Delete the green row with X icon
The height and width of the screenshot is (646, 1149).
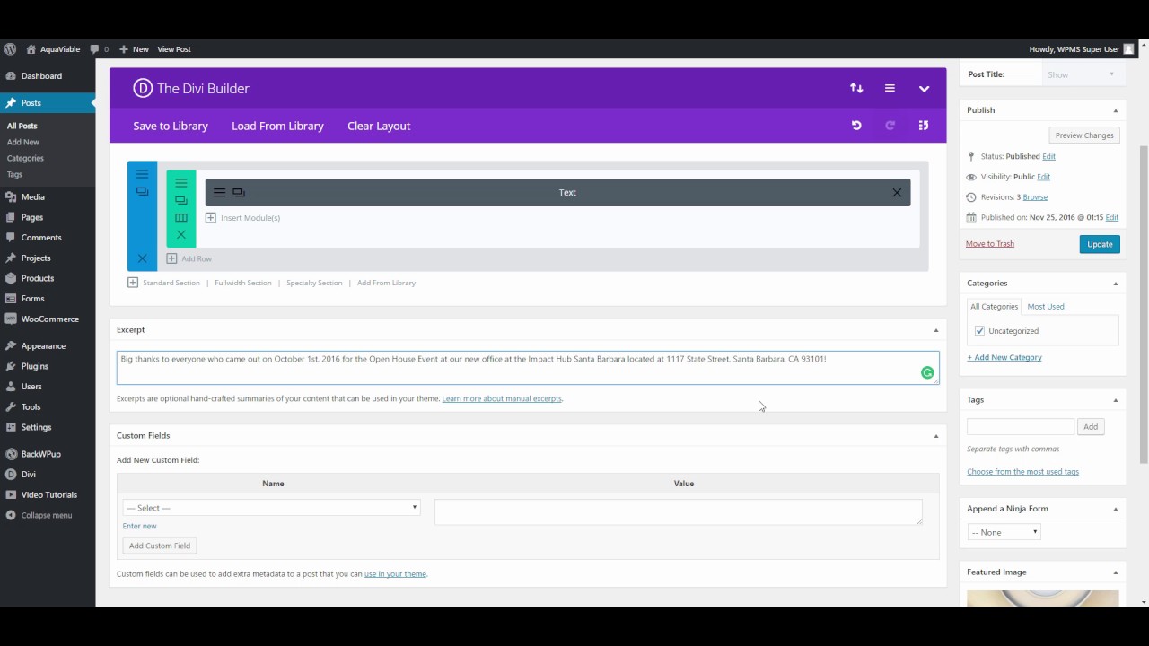tap(181, 235)
